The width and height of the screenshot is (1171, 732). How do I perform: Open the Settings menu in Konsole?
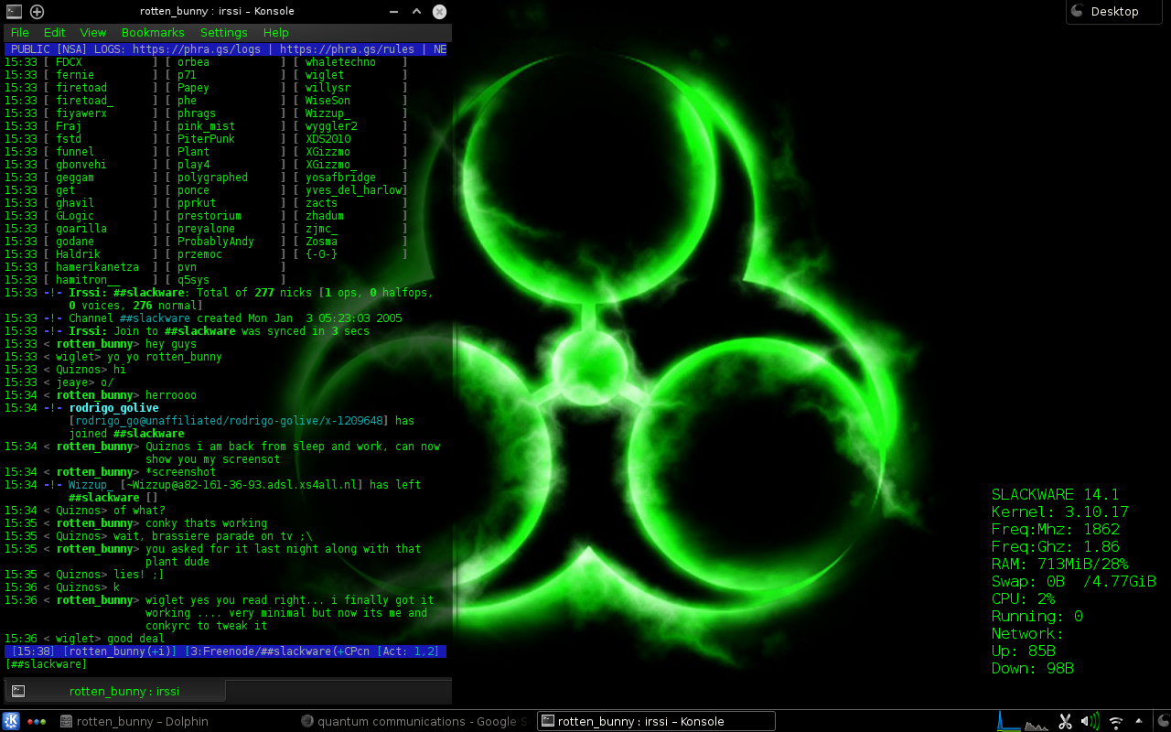point(224,32)
